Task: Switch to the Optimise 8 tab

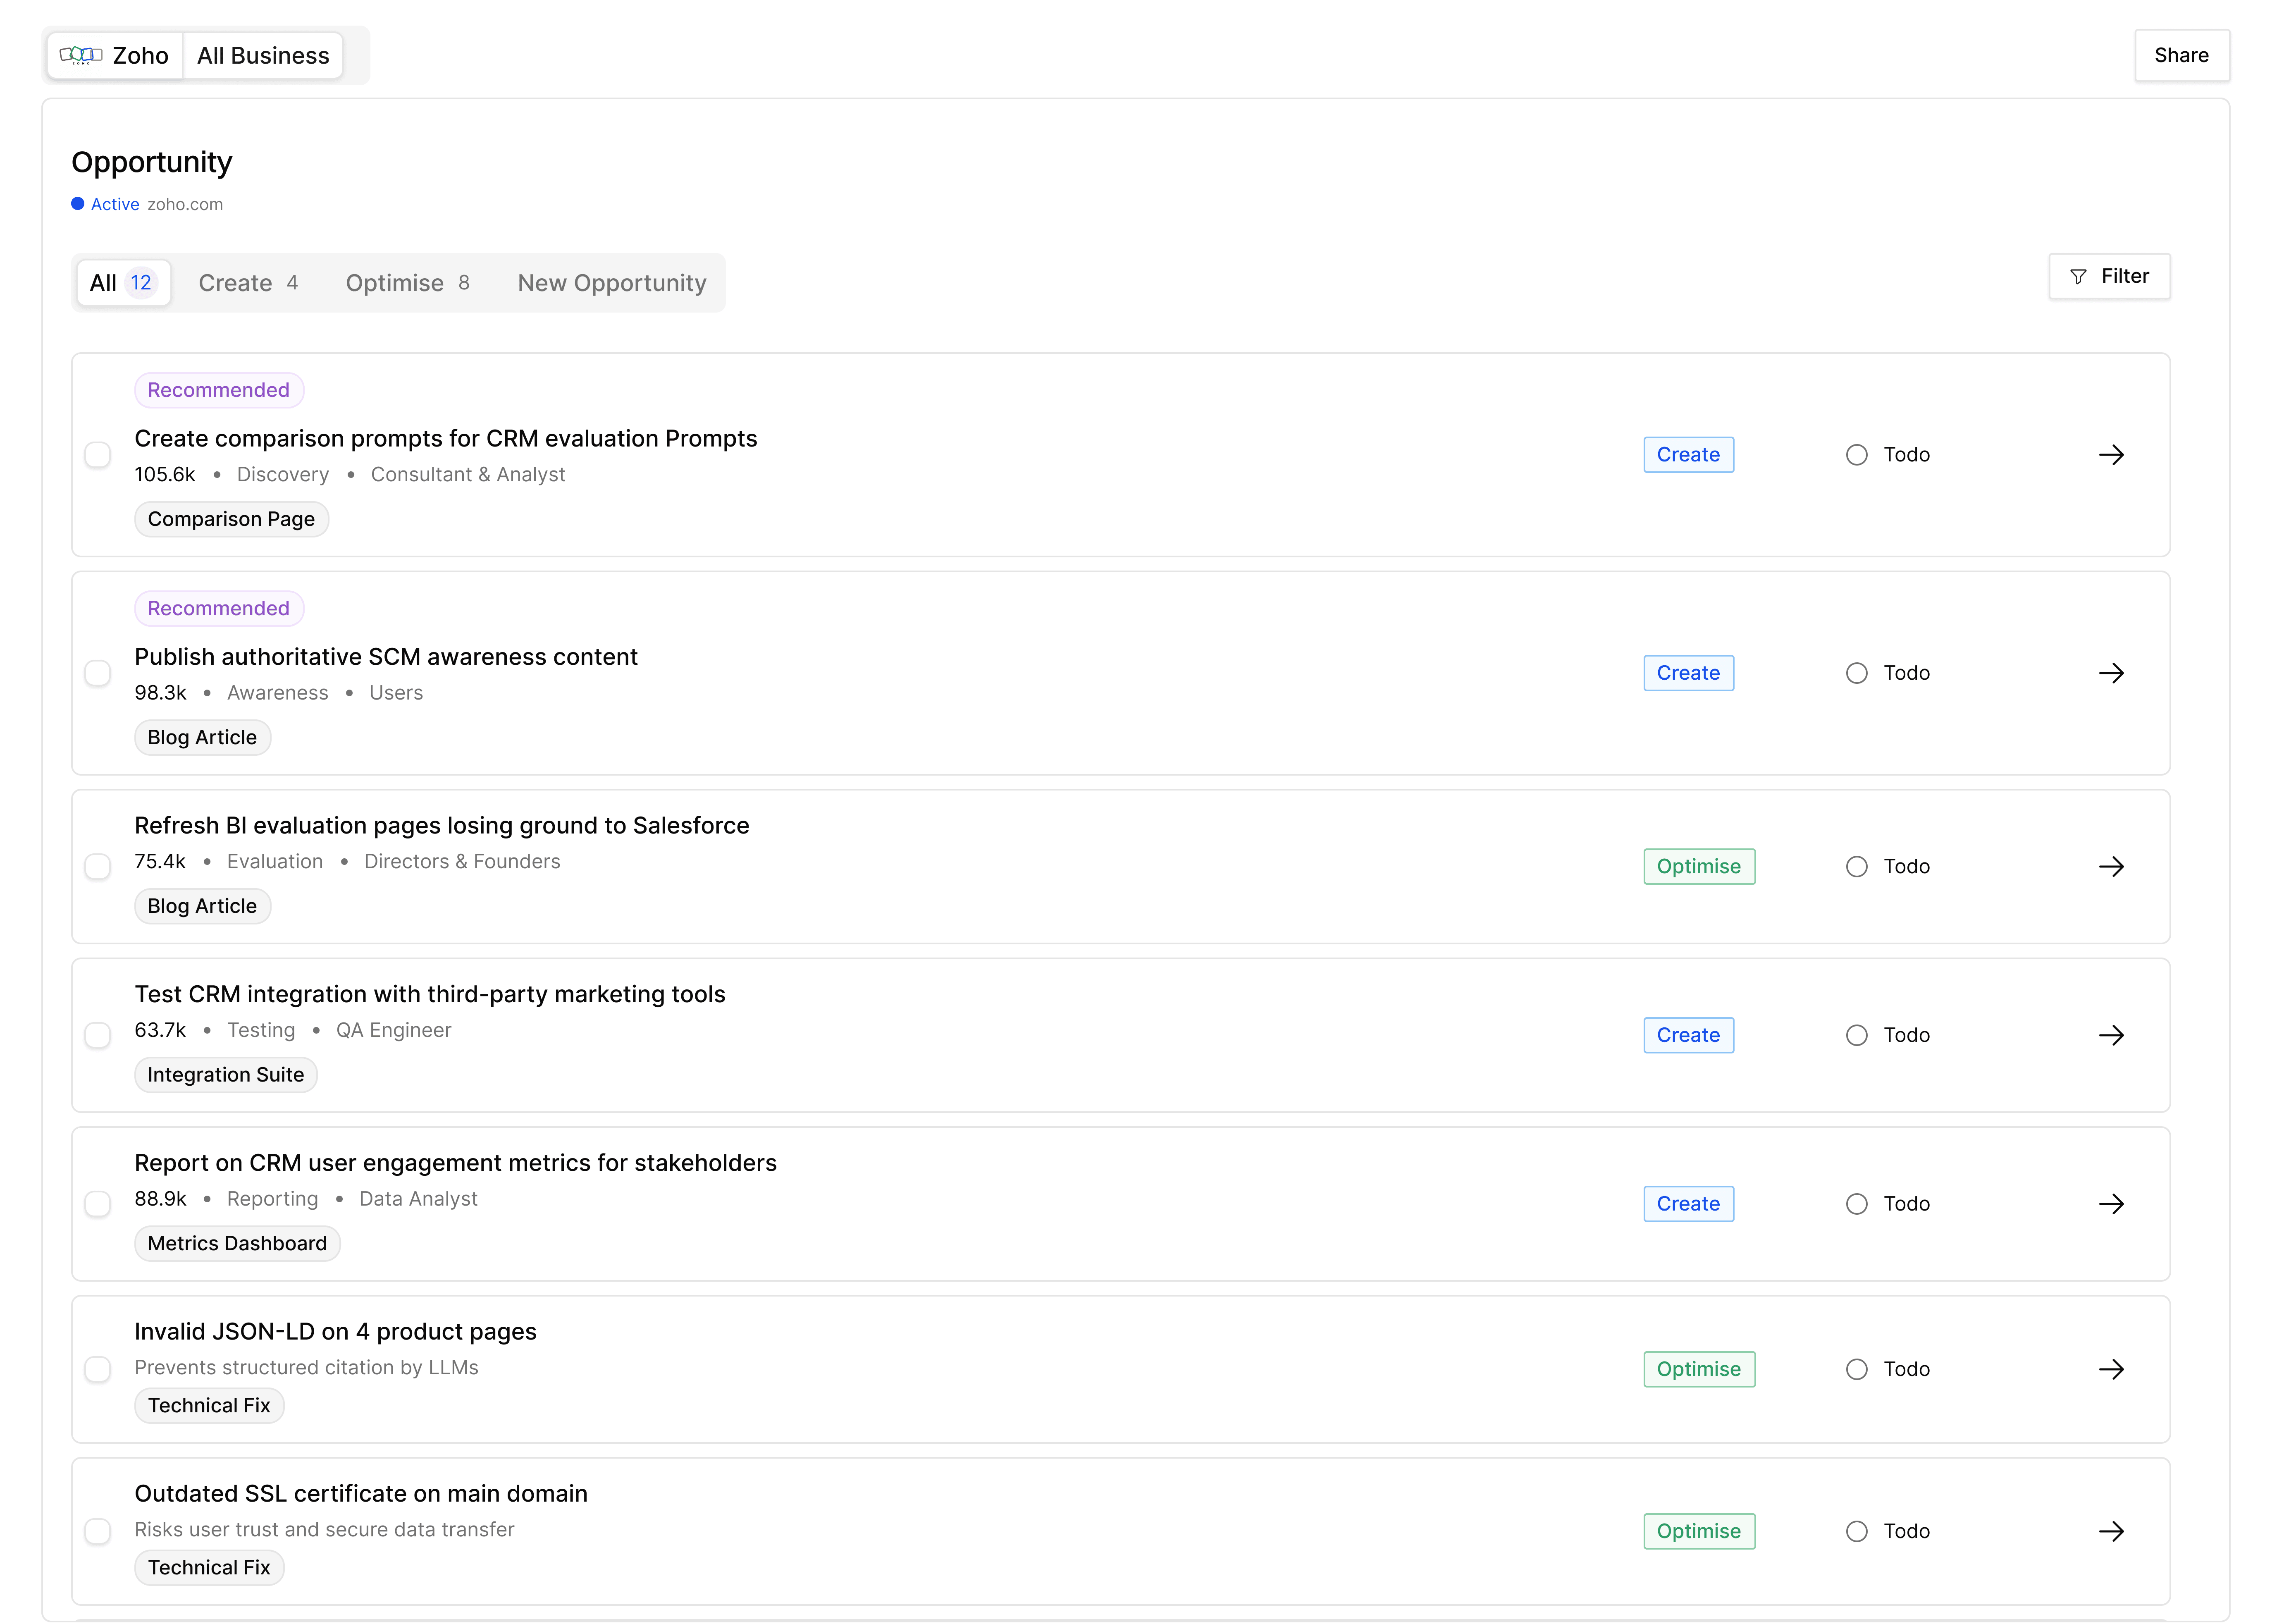Action: (408, 283)
